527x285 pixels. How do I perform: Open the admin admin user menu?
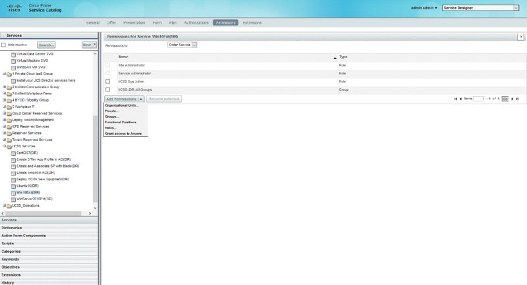coord(424,8)
